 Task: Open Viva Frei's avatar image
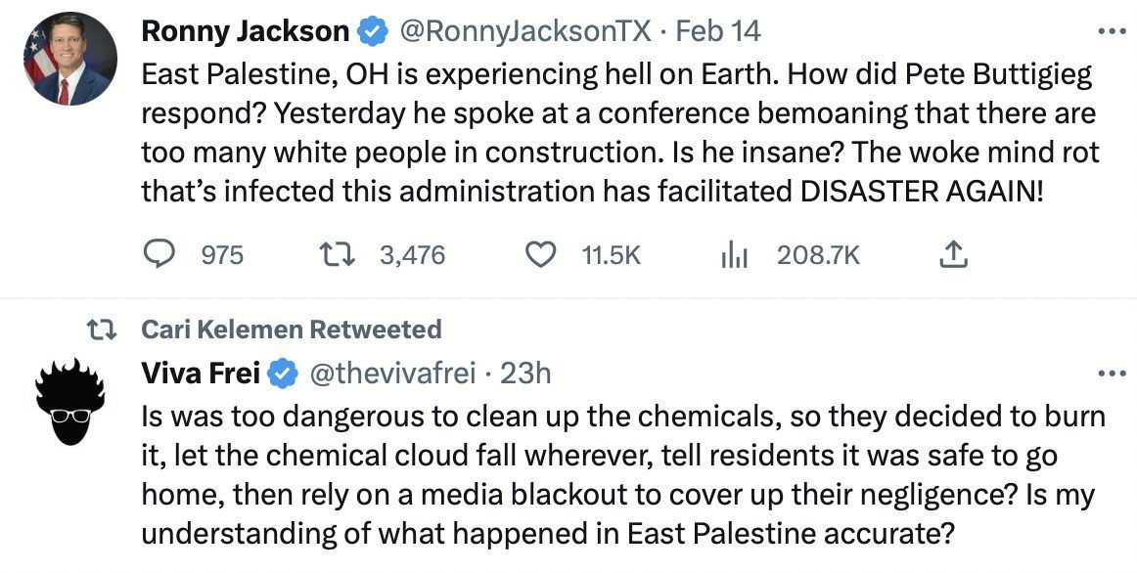click(x=69, y=402)
